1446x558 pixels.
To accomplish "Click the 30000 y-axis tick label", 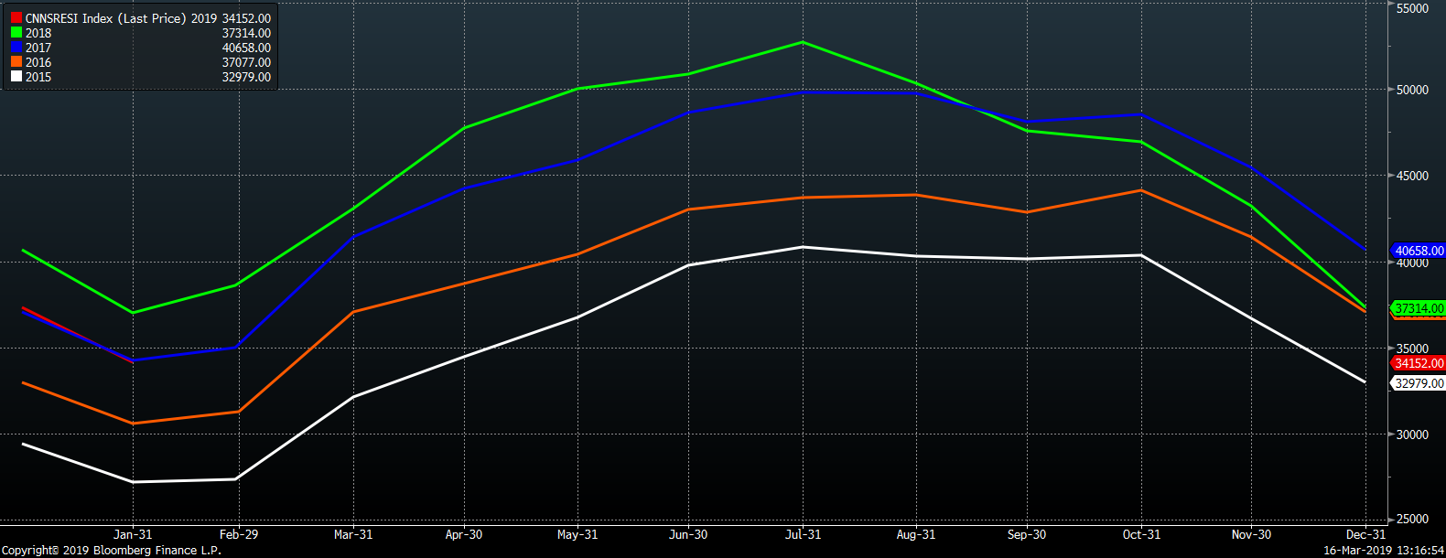I will 1412,435.
